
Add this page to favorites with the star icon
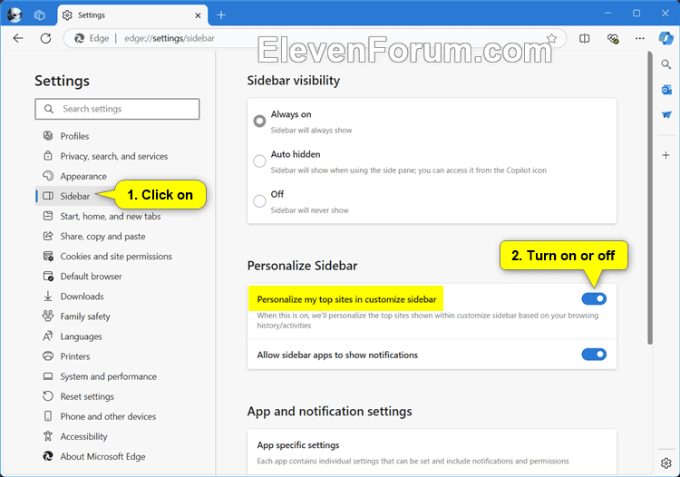[551, 39]
